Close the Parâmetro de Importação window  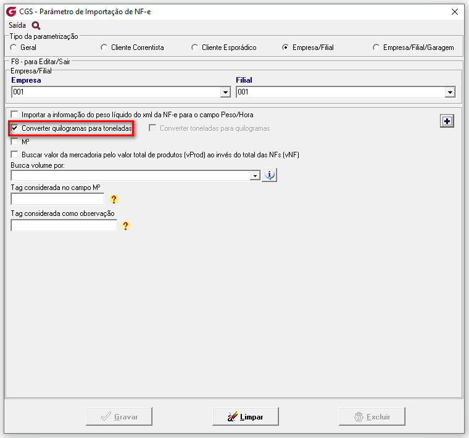click(x=455, y=12)
